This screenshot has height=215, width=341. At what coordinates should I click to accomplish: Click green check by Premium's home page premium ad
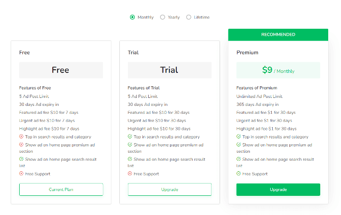(x=239, y=144)
